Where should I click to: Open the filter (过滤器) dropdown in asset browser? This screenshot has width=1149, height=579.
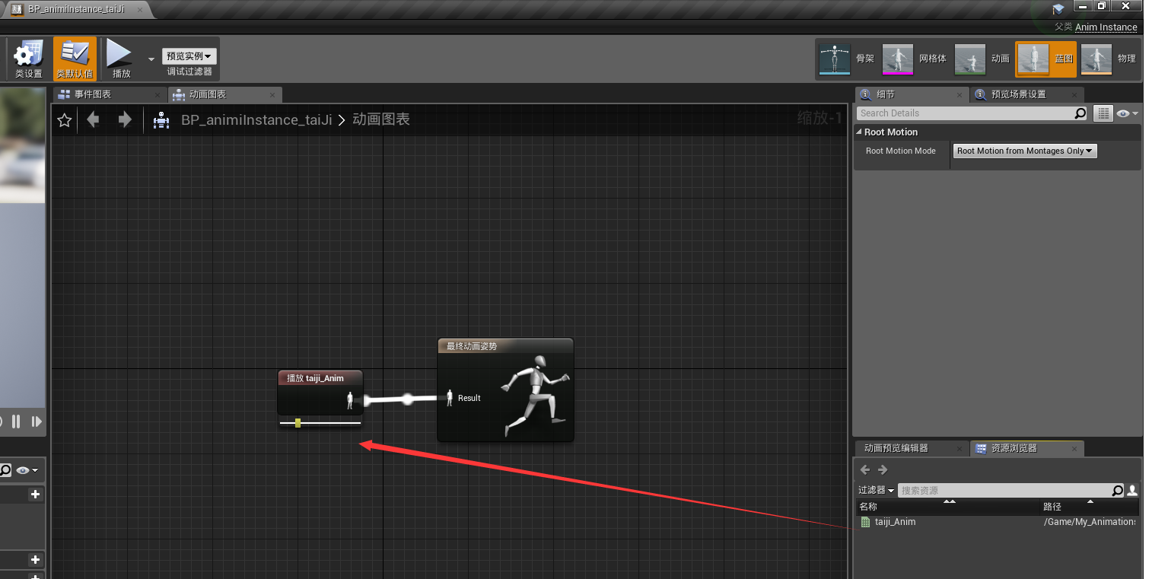[876, 490]
